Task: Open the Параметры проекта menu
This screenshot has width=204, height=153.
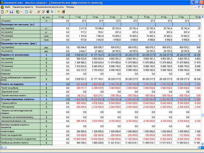Action: click(23, 7)
